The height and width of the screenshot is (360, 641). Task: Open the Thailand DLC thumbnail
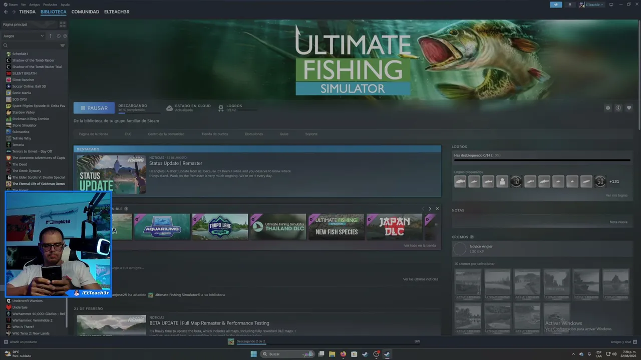(x=278, y=226)
